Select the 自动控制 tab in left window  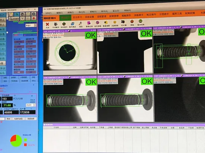25,81
